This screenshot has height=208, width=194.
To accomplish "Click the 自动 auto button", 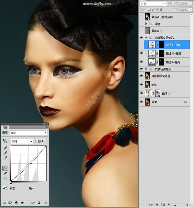I will click(x=41, y=141).
